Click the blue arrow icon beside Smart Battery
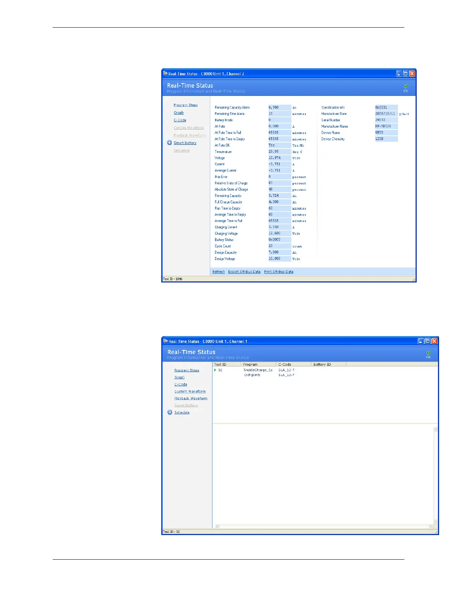457x591 pixels. tap(170, 143)
